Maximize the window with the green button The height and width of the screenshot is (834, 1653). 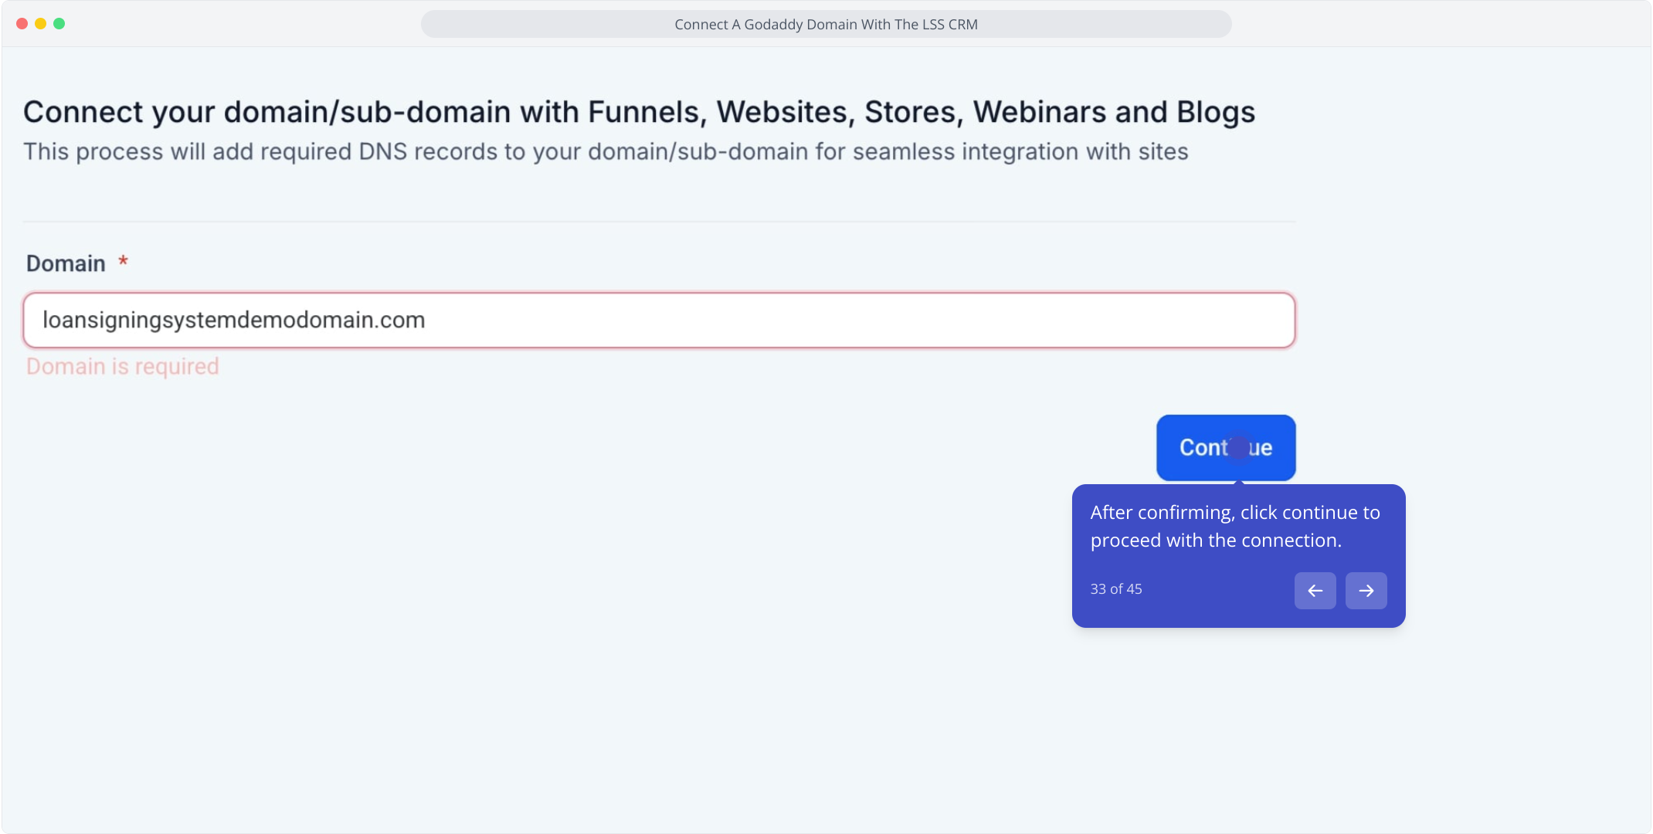pyautogui.click(x=59, y=24)
